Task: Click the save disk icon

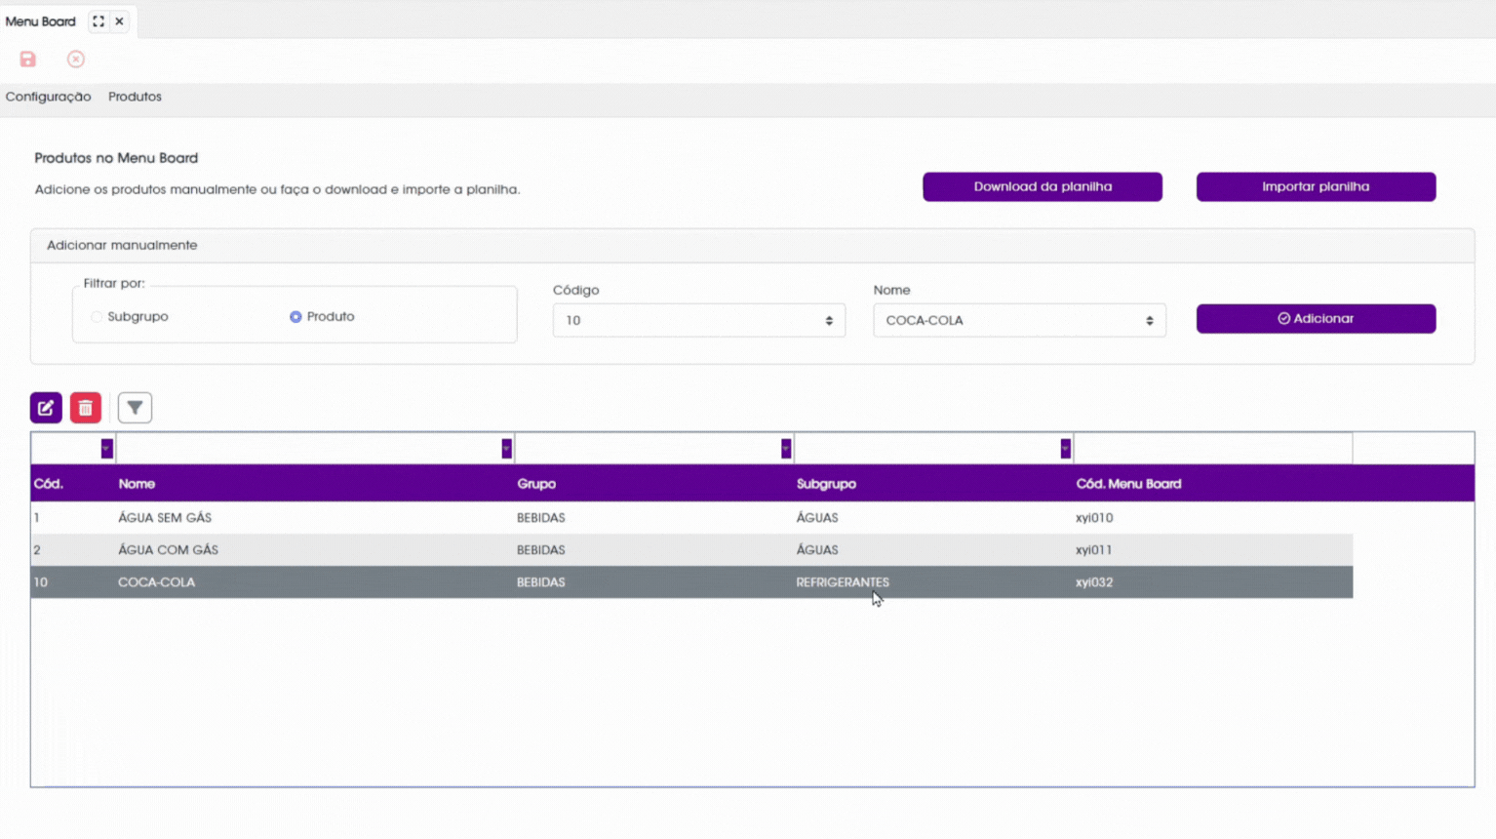Action: tap(28, 60)
